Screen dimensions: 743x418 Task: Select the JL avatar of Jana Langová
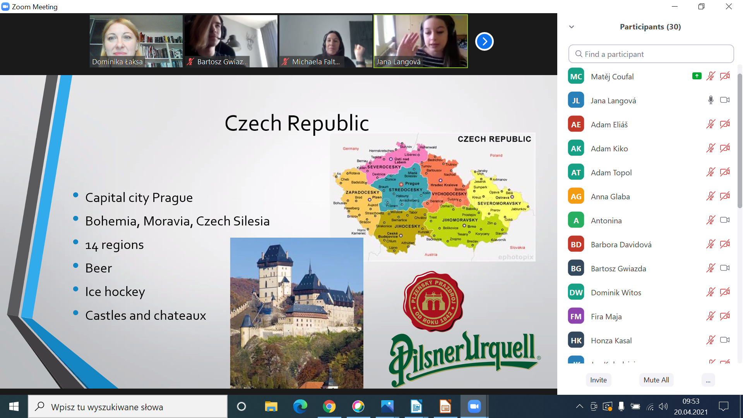coord(576,100)
